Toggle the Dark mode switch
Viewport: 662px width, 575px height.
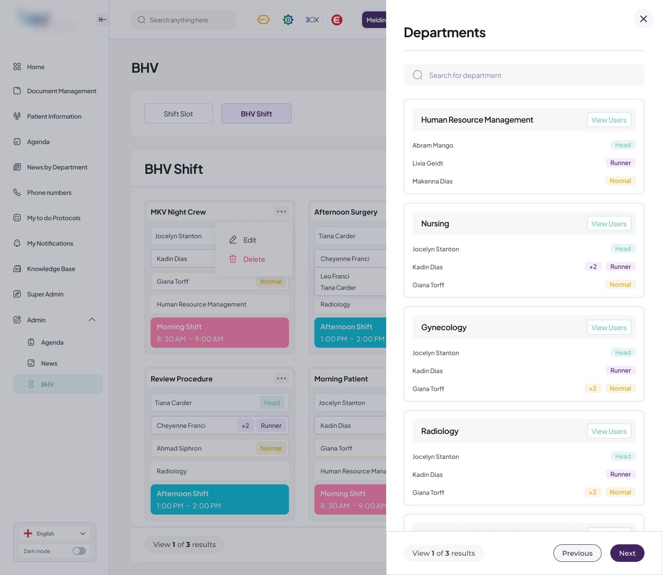79,551
